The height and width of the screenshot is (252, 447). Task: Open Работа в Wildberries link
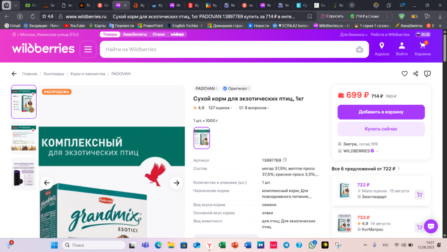point(390,34)
